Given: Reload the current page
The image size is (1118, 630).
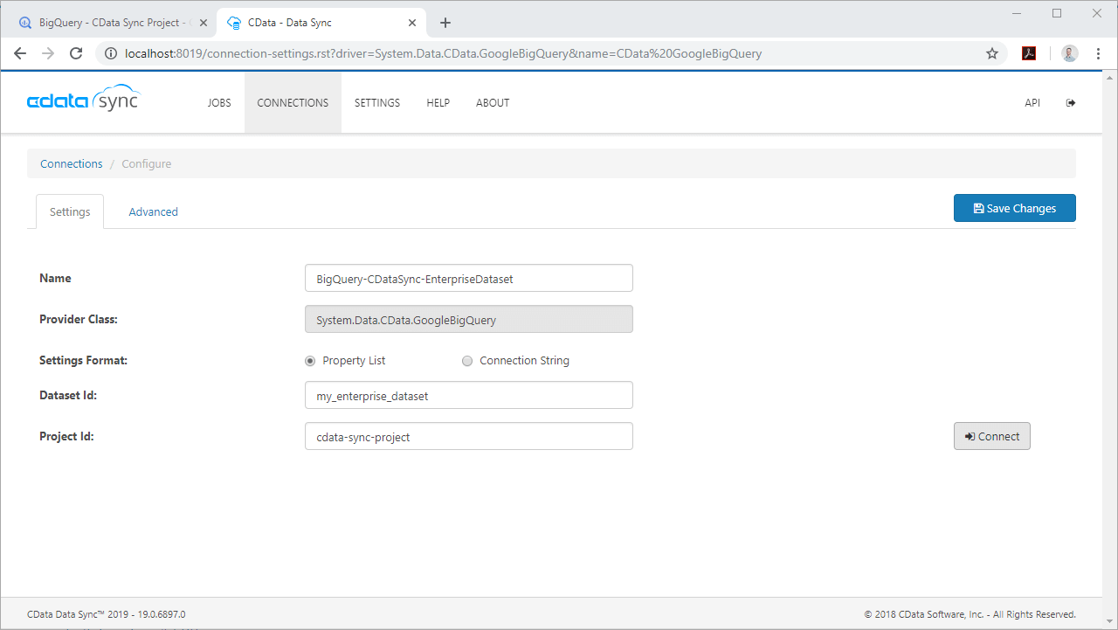Looking at the screenshot, I should point(76,52).
